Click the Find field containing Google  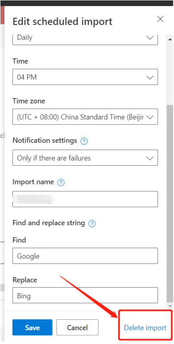pos(85,256)
